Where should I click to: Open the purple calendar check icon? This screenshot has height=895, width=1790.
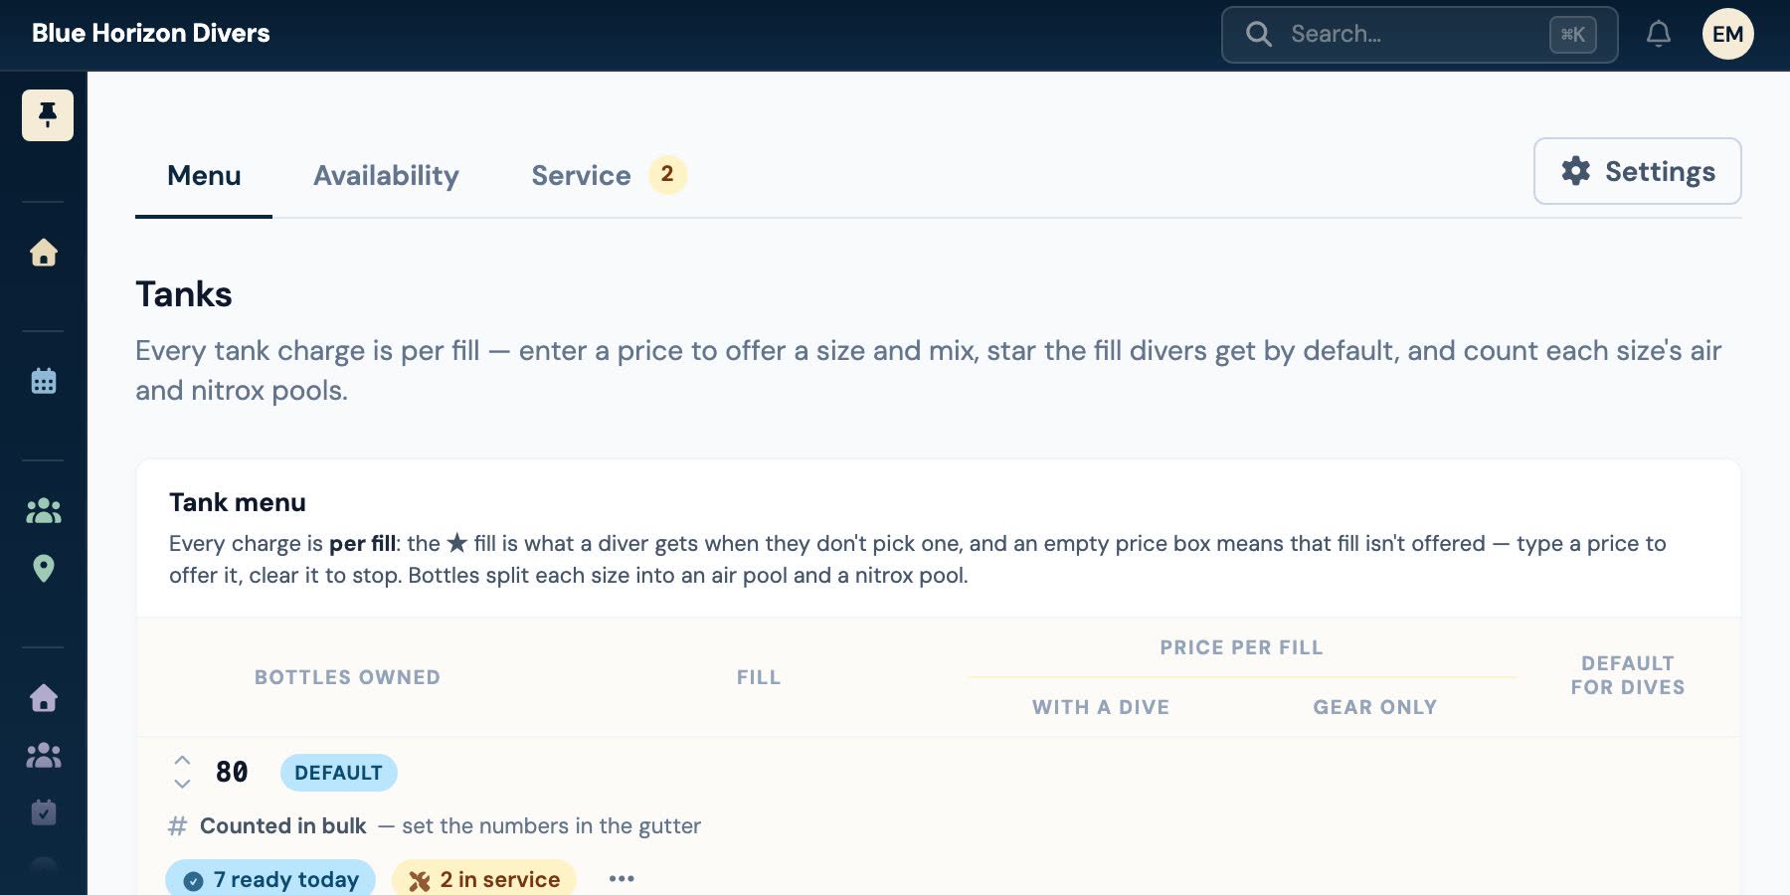coord(44,812)
